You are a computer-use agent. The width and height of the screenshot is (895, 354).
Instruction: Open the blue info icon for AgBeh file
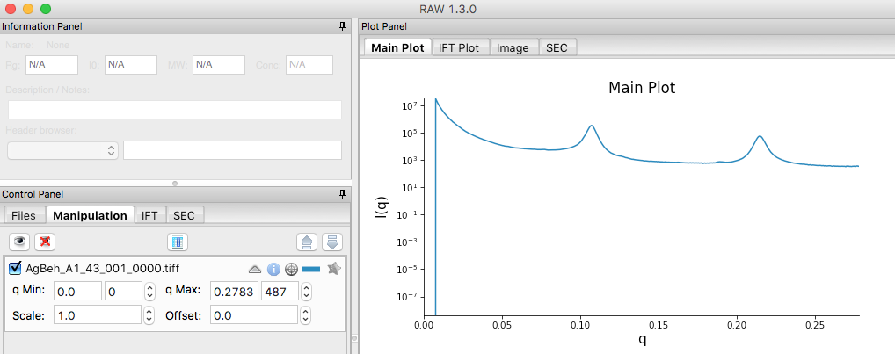coord(273,269)
